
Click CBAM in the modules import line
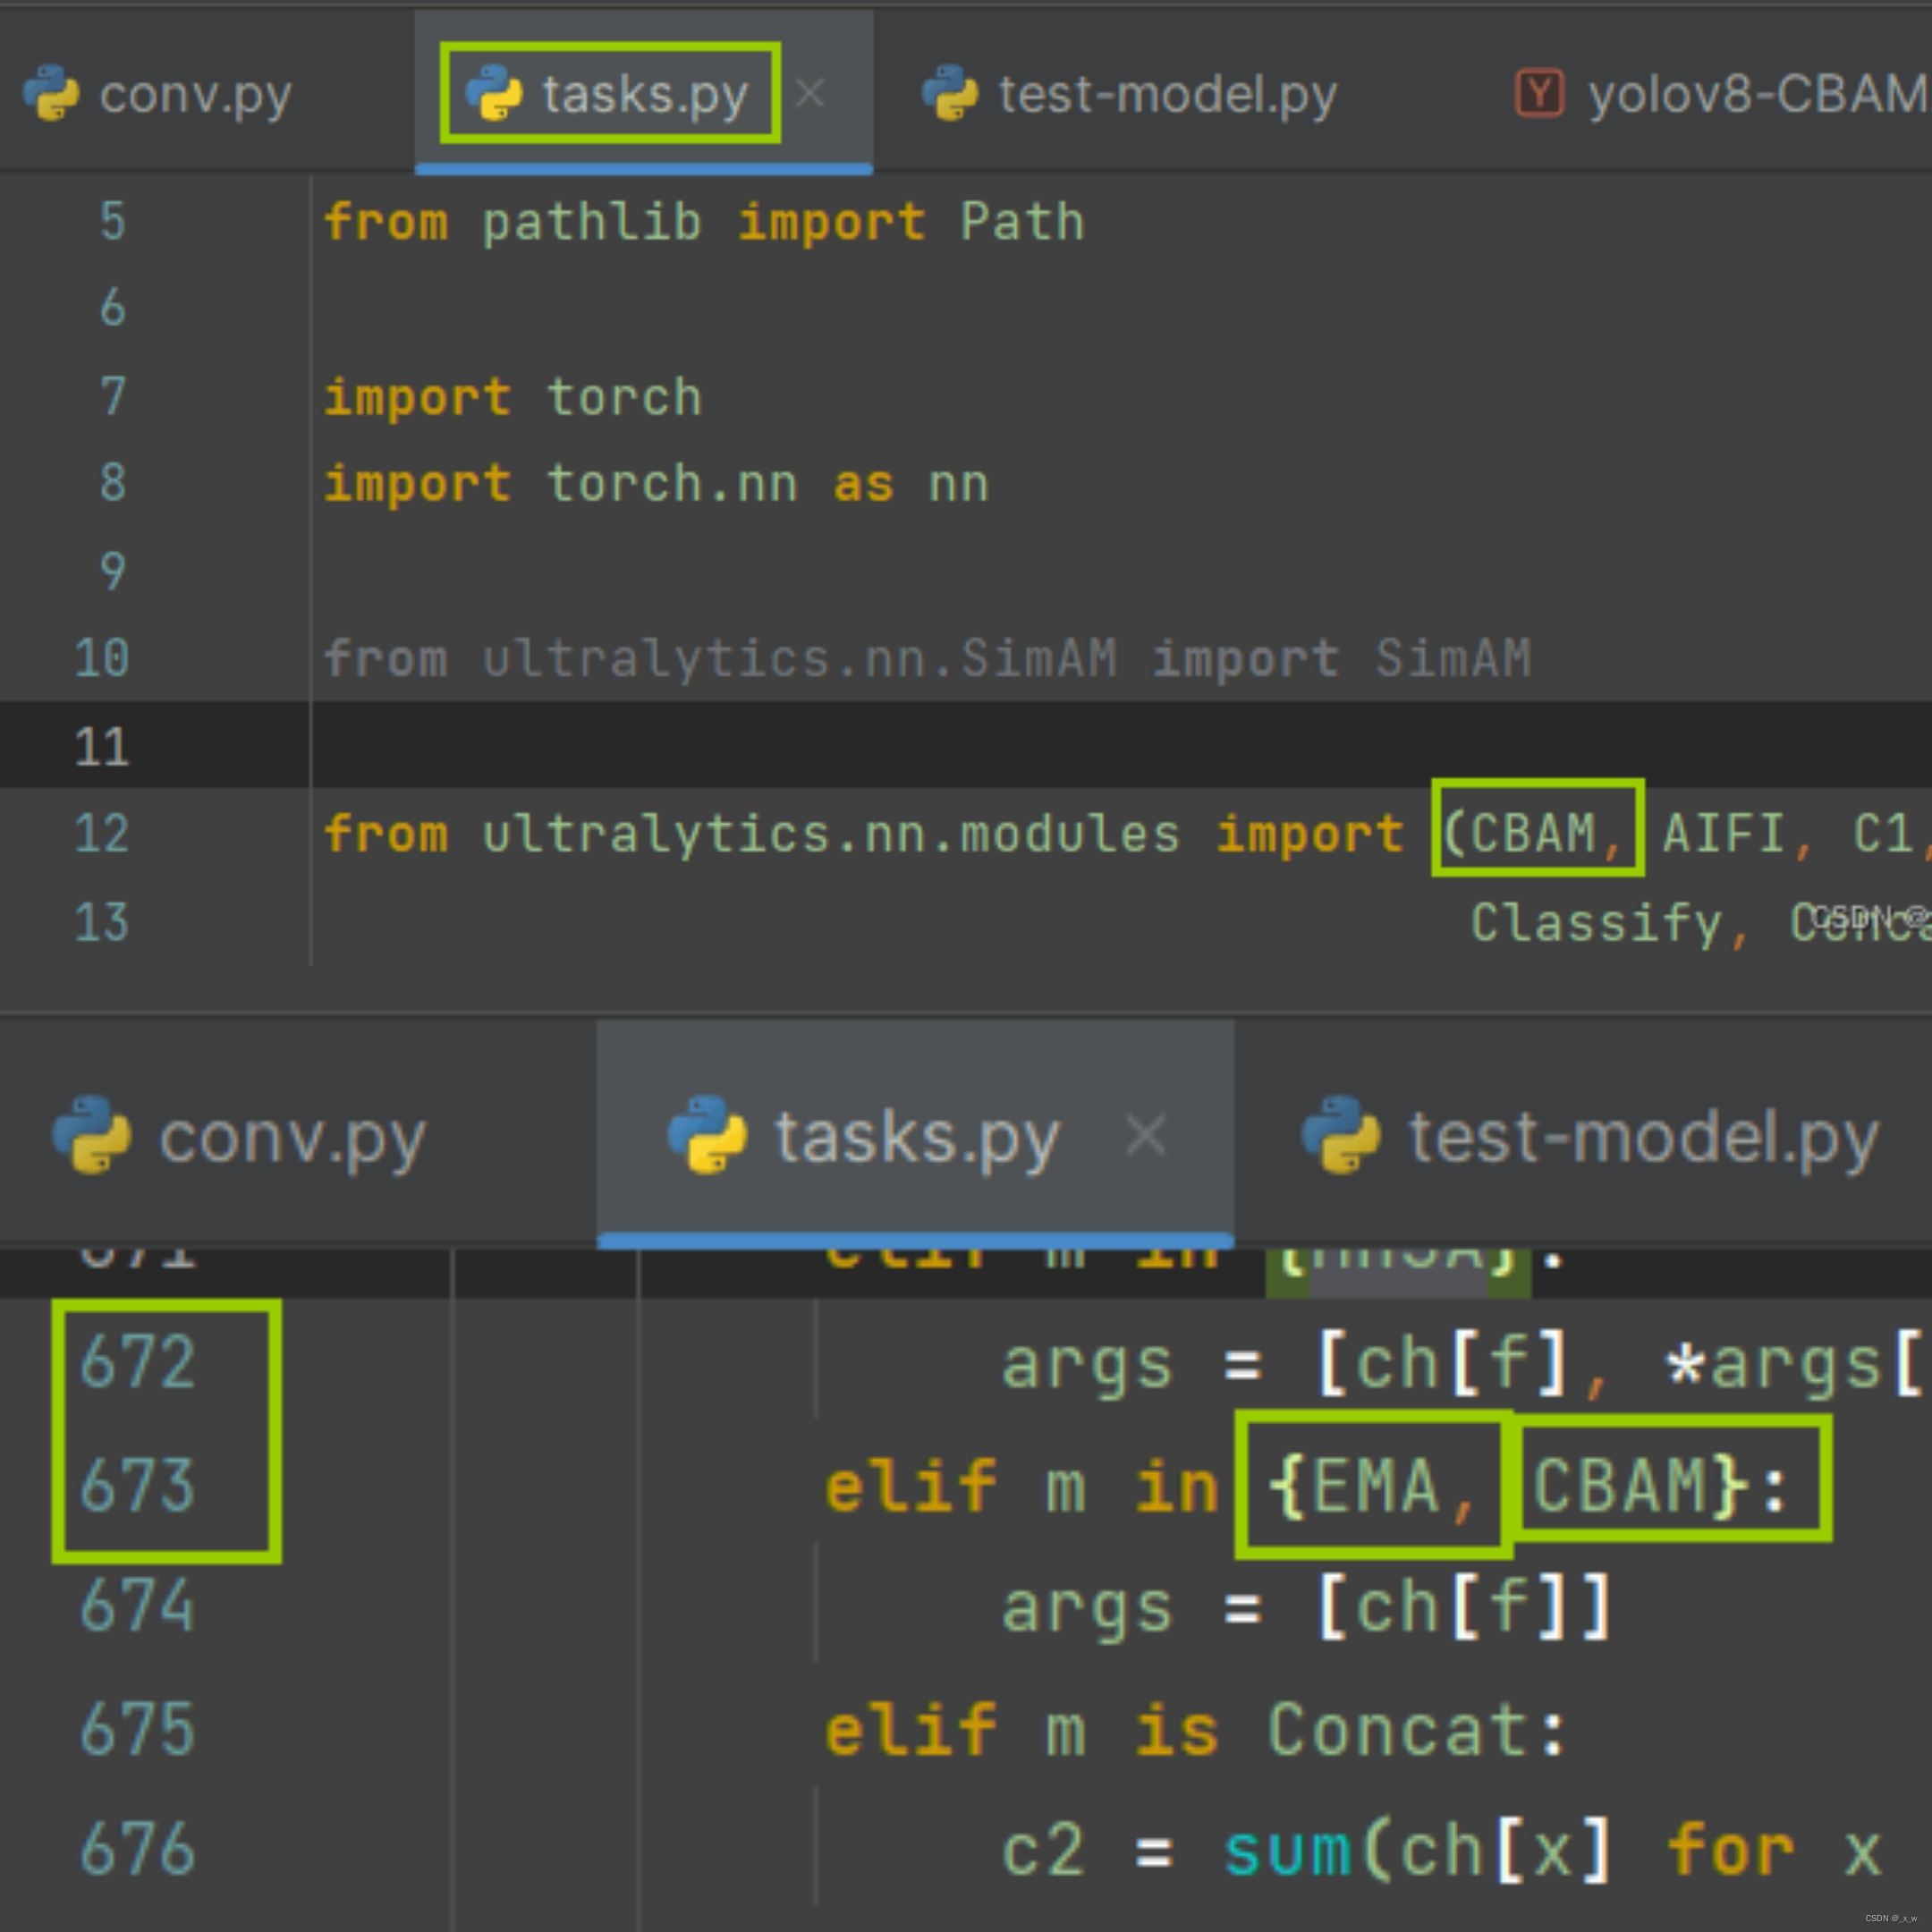[x=1532, y=833]
